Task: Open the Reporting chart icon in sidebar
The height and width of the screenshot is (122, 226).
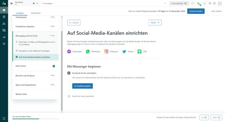Action: (4, 37)
